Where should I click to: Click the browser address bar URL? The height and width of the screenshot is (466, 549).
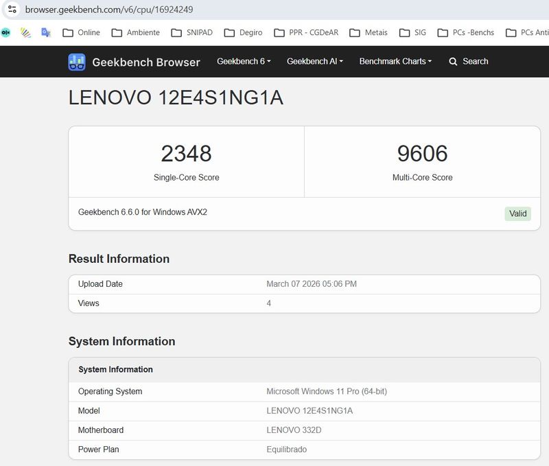[109, 10]
